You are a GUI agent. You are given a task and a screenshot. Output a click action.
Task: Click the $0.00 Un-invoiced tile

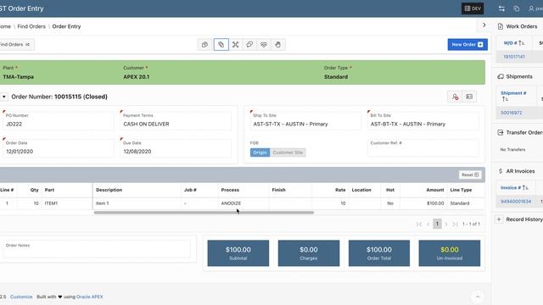450,253
